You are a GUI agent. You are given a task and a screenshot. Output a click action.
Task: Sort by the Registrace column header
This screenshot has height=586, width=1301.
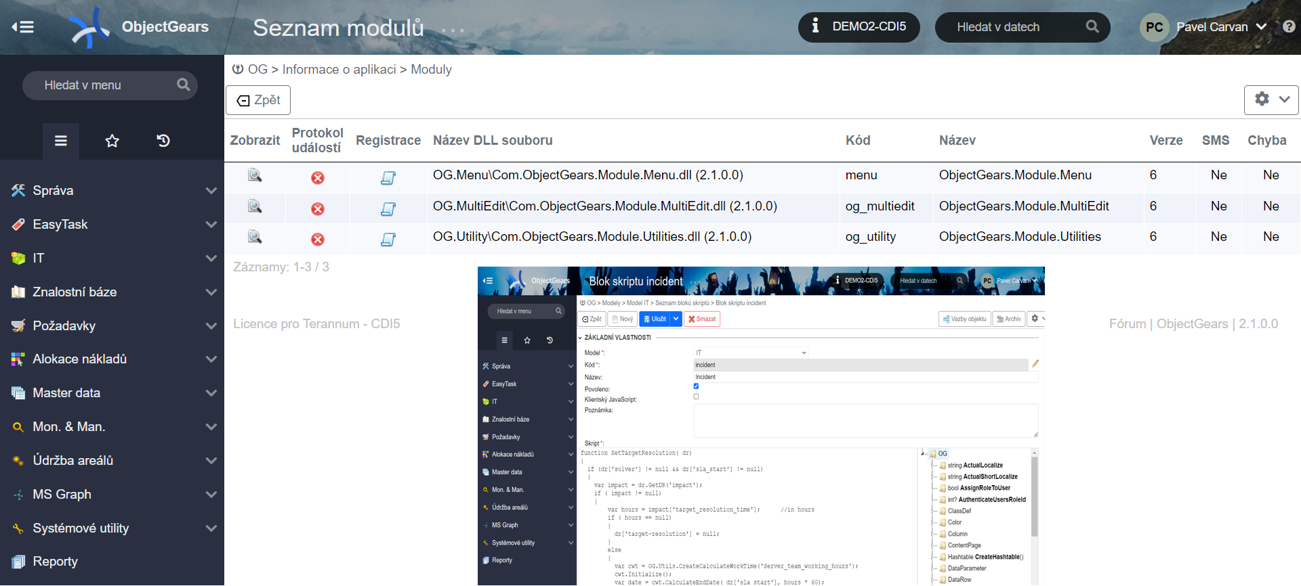pos(388,141)
